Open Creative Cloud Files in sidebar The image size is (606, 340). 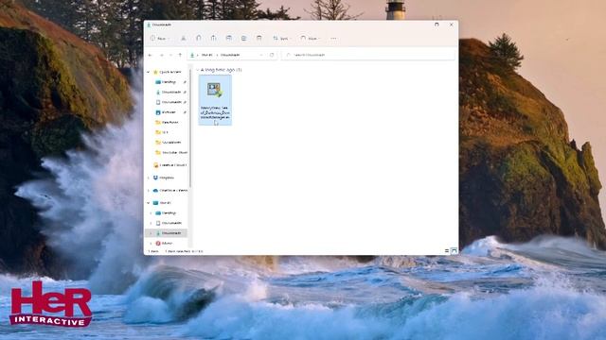pyautogui.click(x=170, y=165)
